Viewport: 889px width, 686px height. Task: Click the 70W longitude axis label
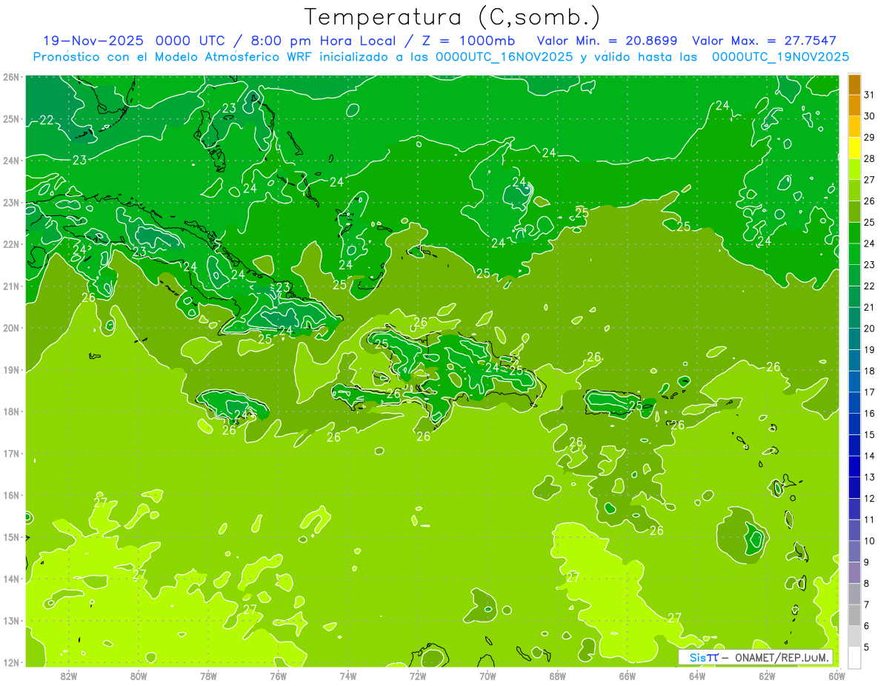487,676
